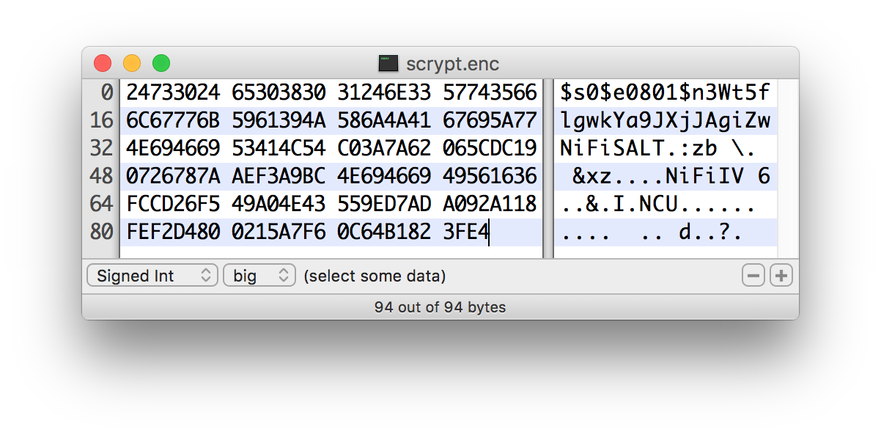Minimize the window with yellow button

coord(132,64)
